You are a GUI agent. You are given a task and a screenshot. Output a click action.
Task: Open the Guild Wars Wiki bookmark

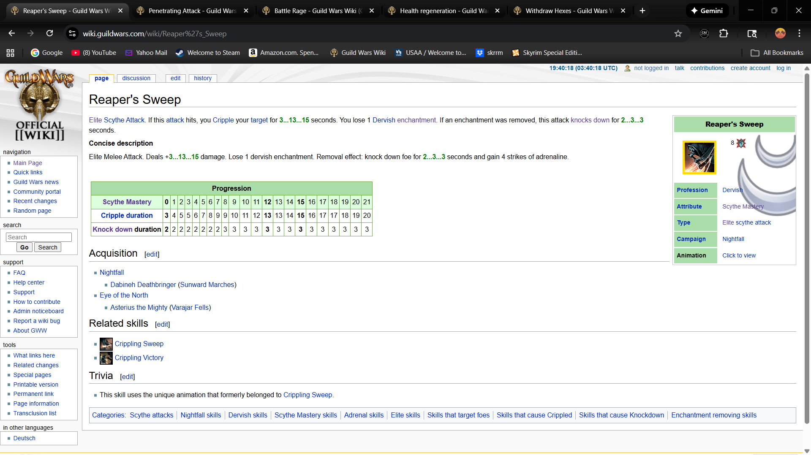[x=358, y=53]
